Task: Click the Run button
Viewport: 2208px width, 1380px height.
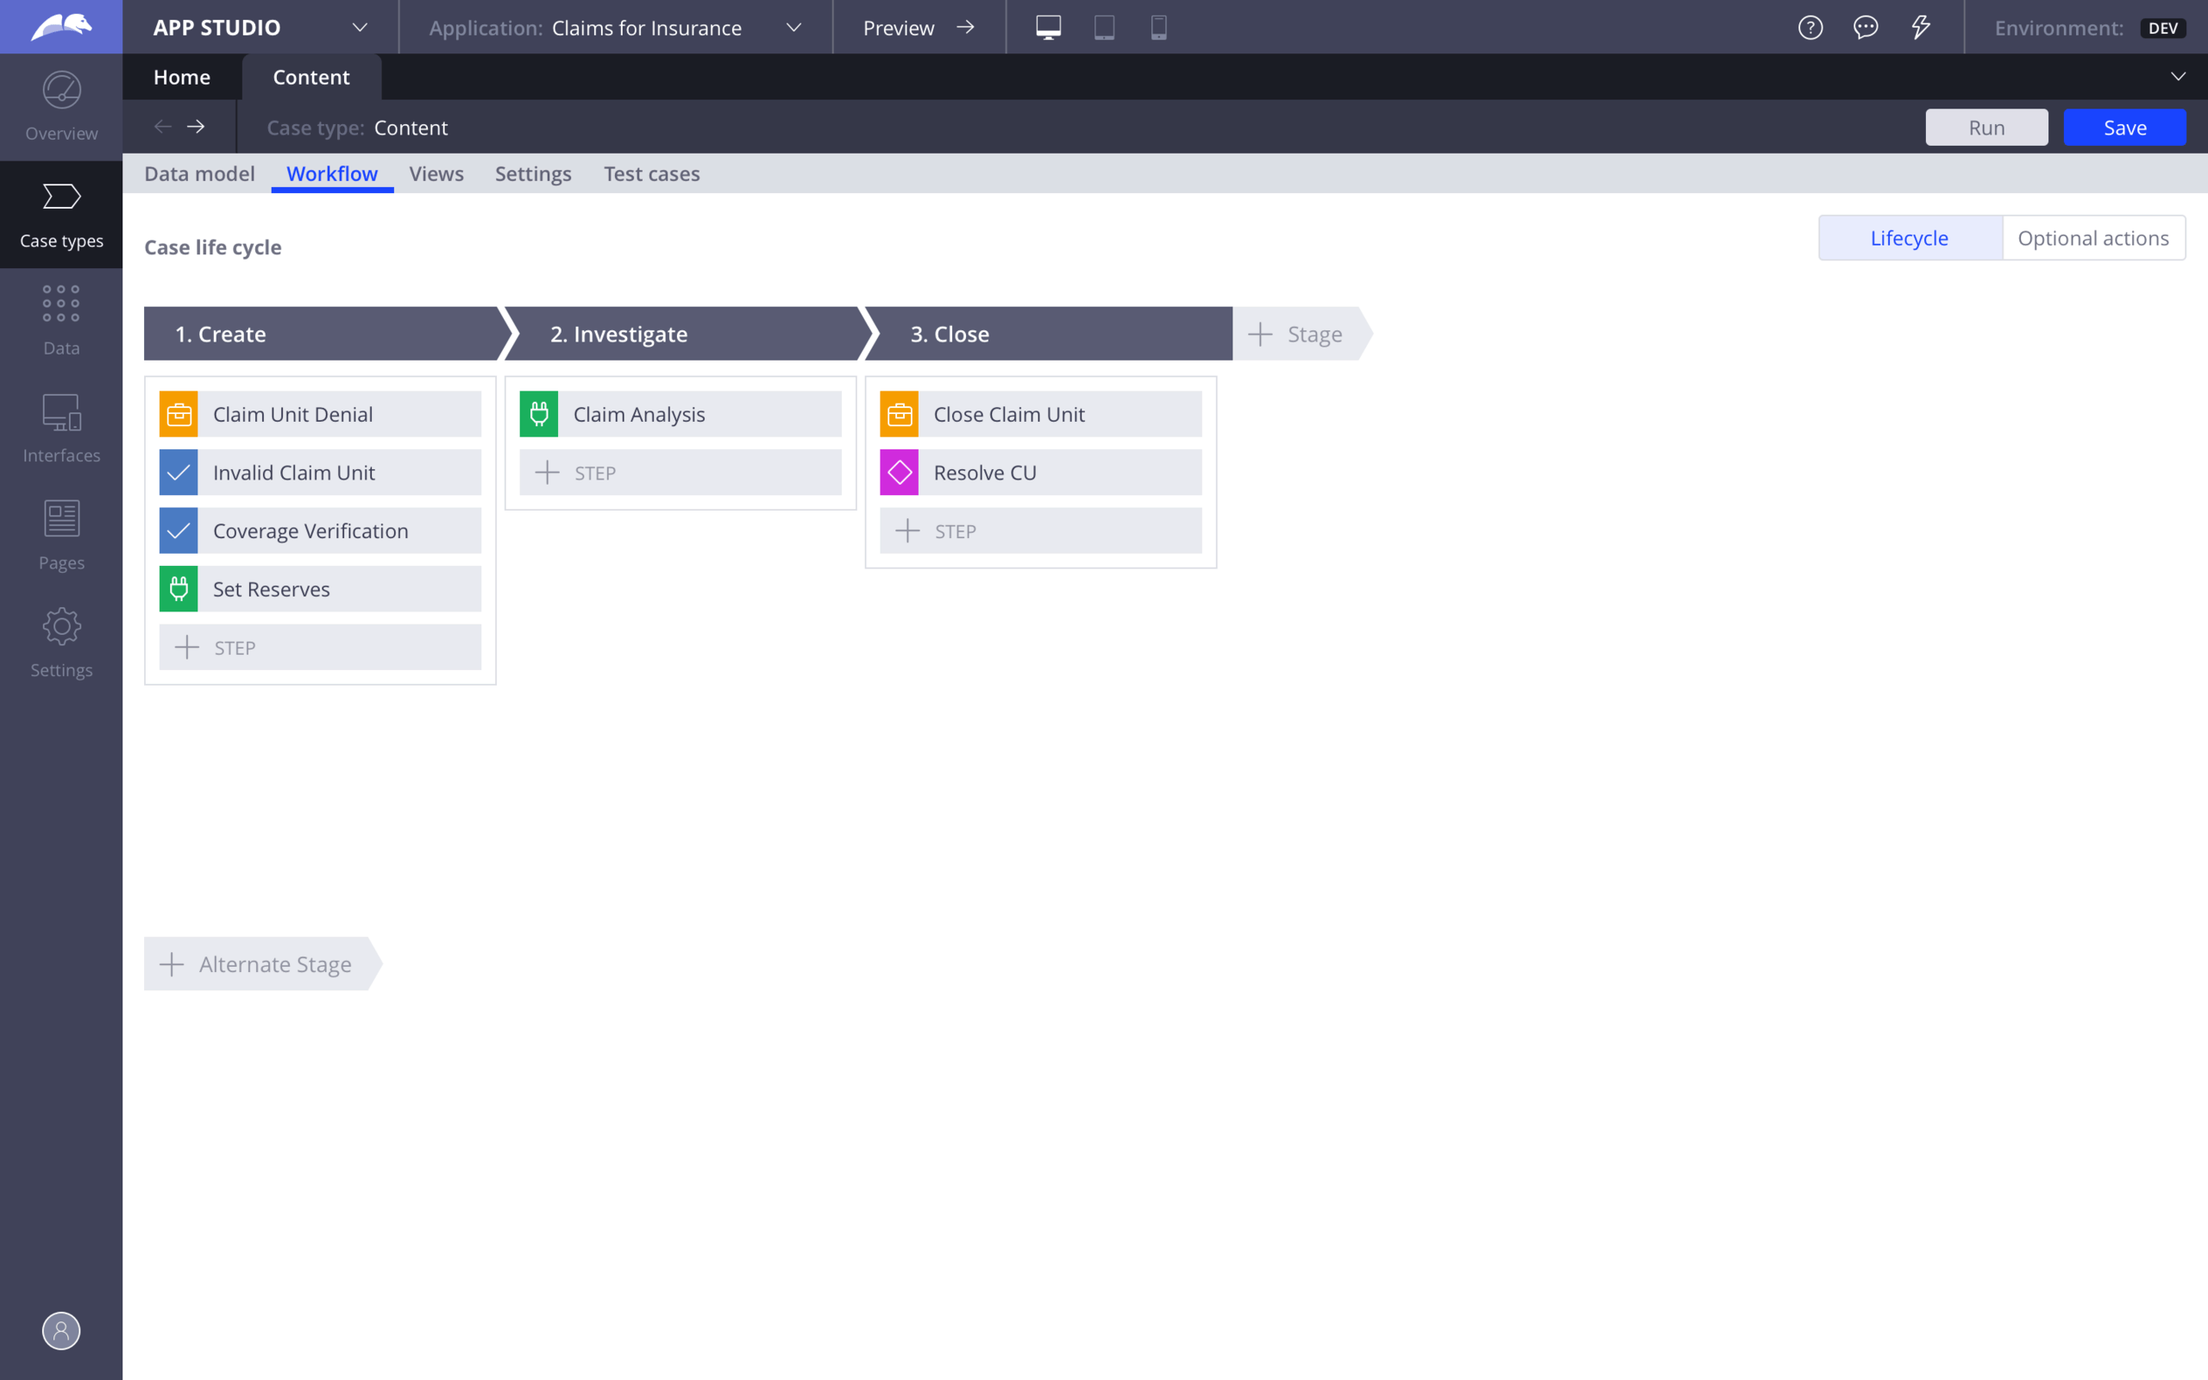Action: [x=1986, y=128]
